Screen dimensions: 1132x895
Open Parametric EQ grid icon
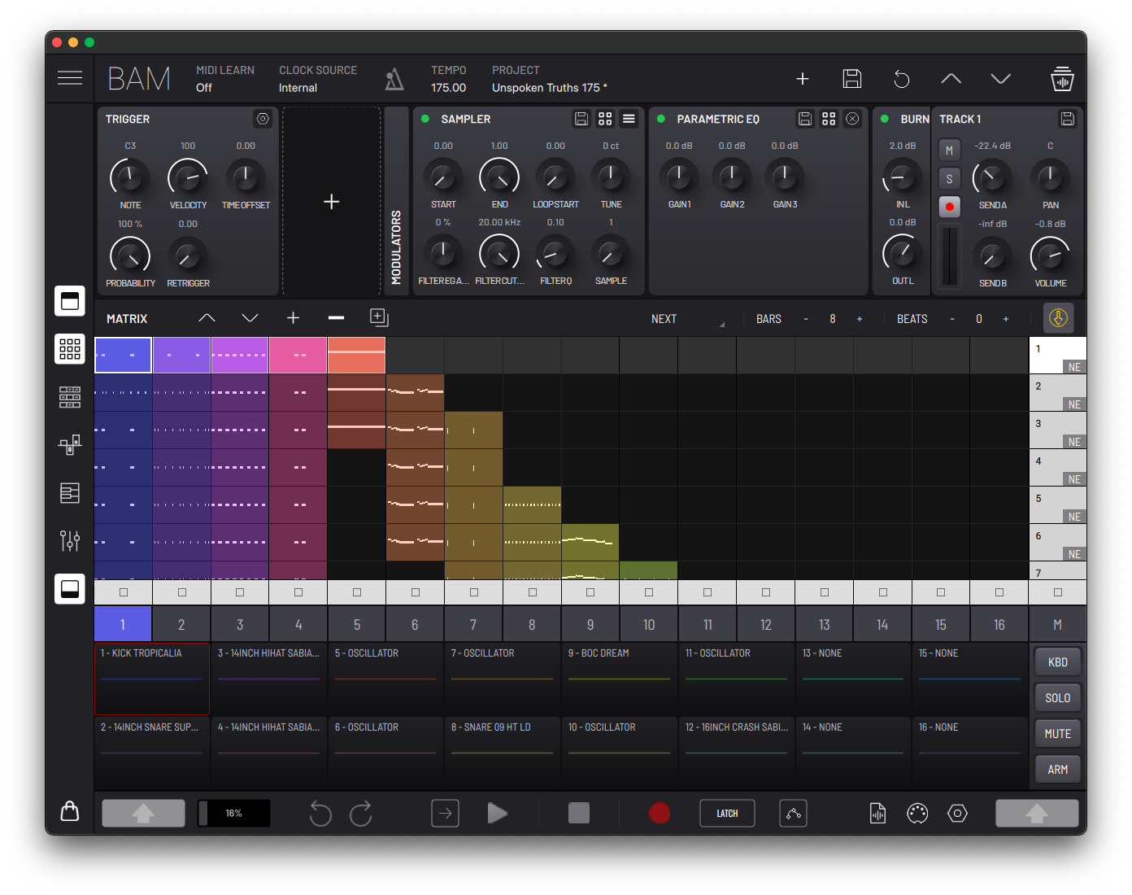click(x=829, y=119)
